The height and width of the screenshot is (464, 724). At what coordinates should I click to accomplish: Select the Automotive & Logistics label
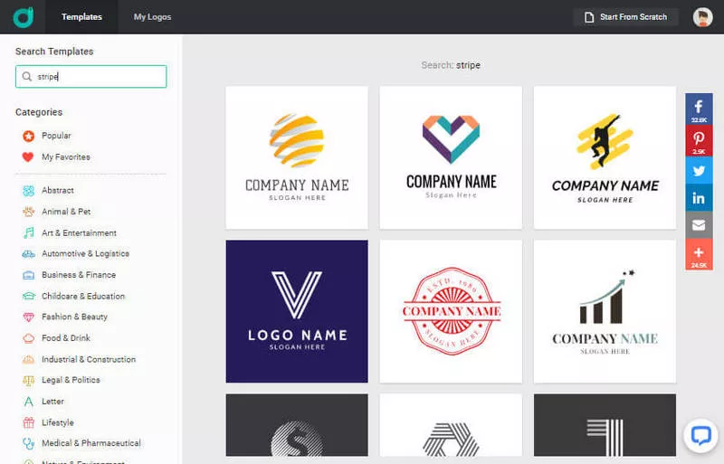click(85, 253)
